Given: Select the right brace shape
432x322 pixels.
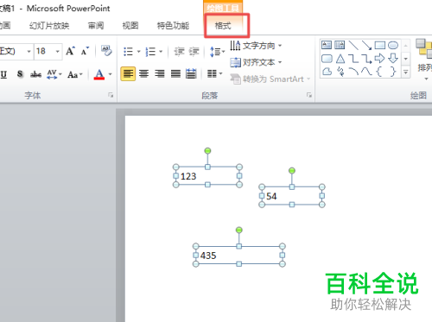Looking at the screenshot, I should coord(393,72).
